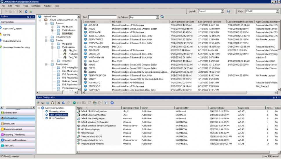
Task: Open Power management toolbox group
Action: pos(18,129)
